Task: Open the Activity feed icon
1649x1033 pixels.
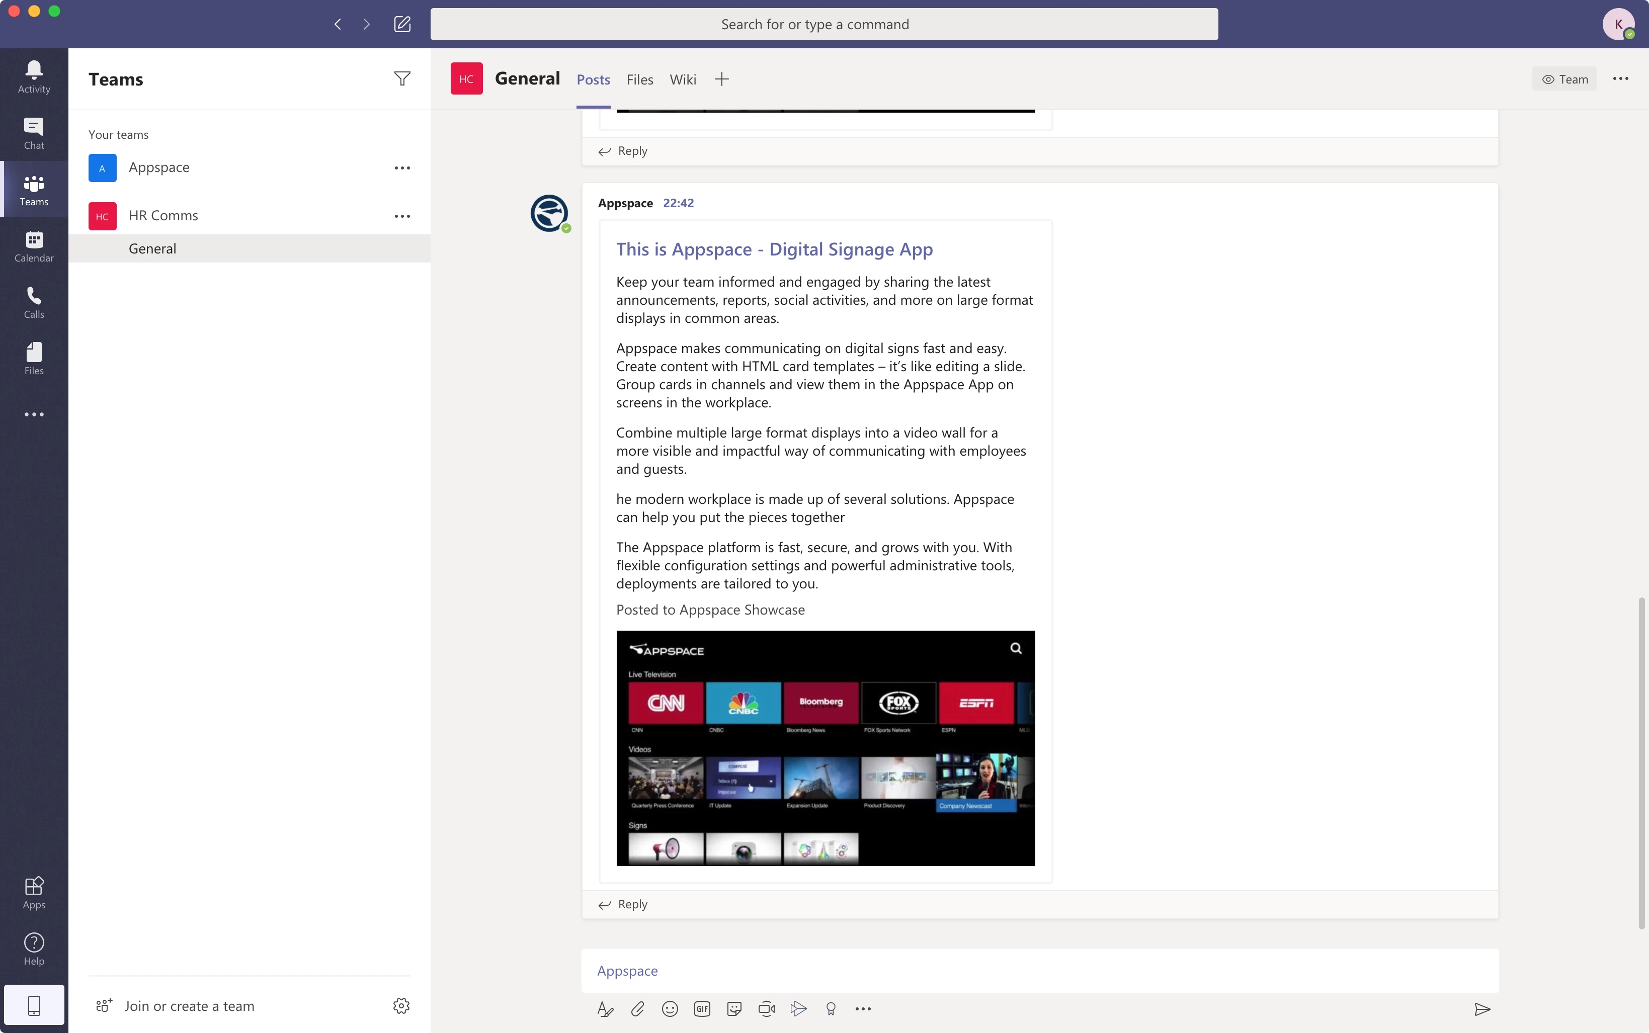Action: [x=34, y=76]
